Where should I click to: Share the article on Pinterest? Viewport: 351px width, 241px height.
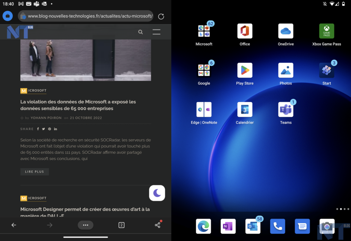point(49,129)
